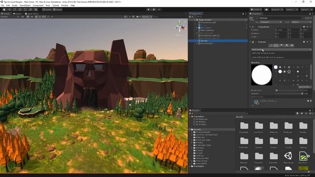
Task: Open the Assets menu
Action: pos(15,5)
